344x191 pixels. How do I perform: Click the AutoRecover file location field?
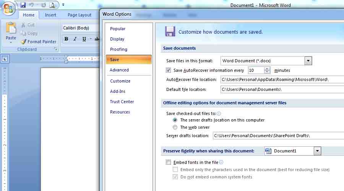pos(282,79)
